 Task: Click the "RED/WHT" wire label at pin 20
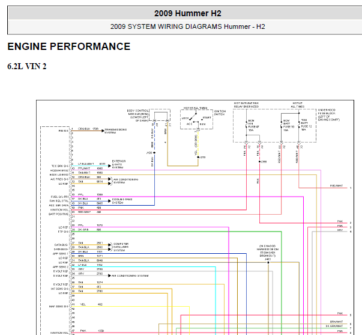click(x=85, y=212)
